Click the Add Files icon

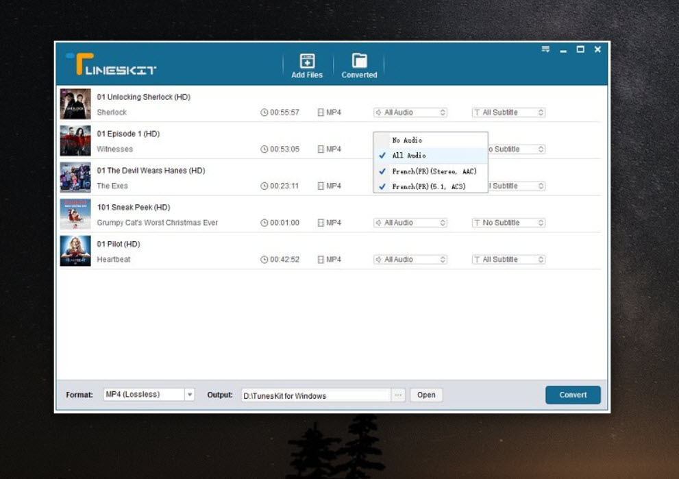[x=307, y=60]
